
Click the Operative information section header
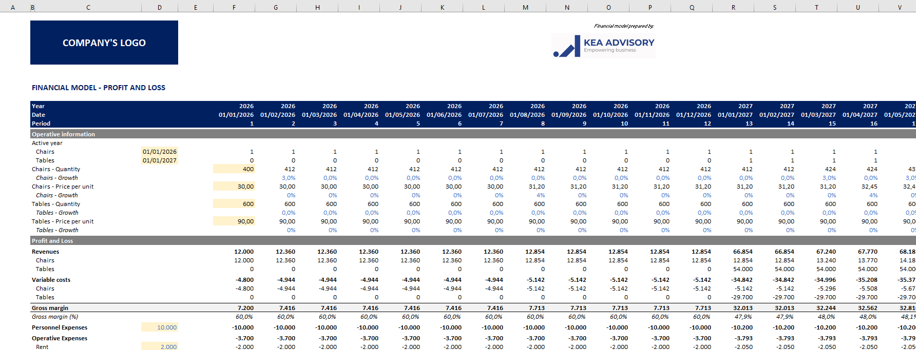pyautogui.click(x=64, y=134)
